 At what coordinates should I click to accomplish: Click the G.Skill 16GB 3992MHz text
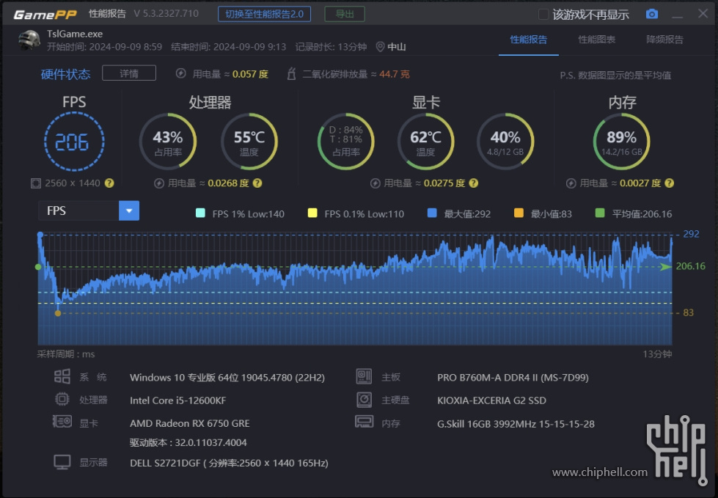(x=516, y=425)
